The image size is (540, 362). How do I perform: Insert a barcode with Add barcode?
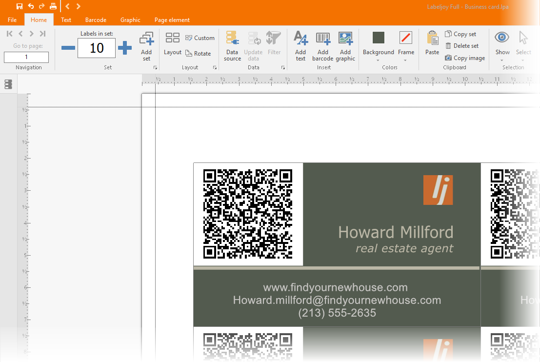(323, 46)
